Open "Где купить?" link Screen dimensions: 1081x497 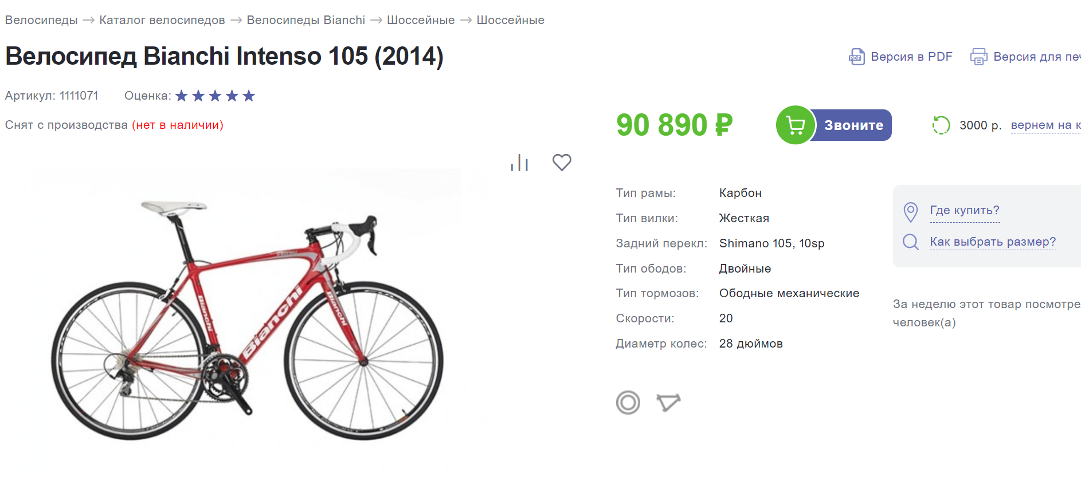(x=965, y=210)
